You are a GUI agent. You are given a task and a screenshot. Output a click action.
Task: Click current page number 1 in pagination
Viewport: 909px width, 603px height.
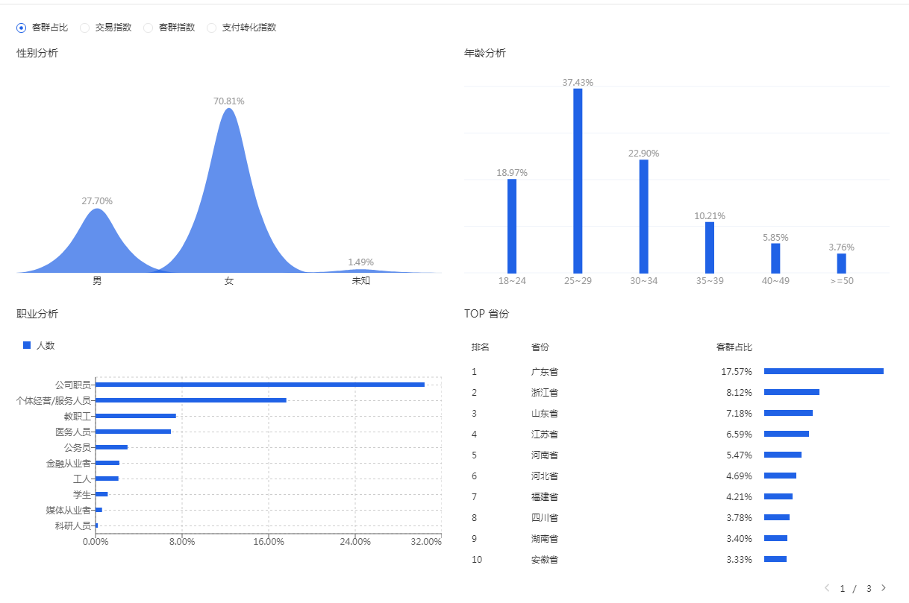(x=843, y=589)
